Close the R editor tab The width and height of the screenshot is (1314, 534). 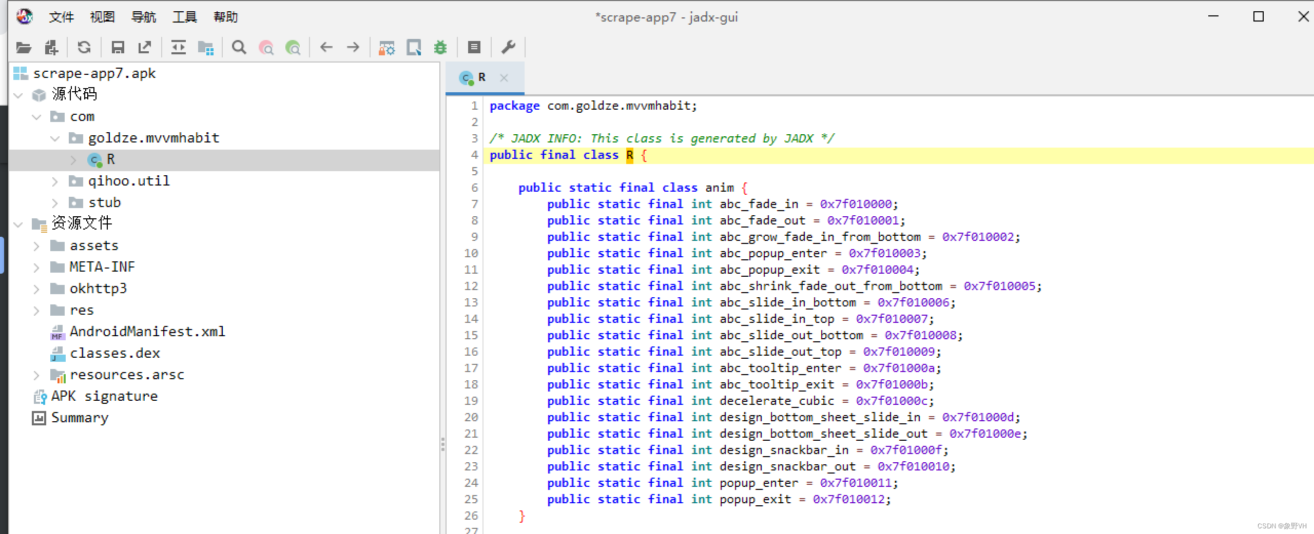point(504,78)
